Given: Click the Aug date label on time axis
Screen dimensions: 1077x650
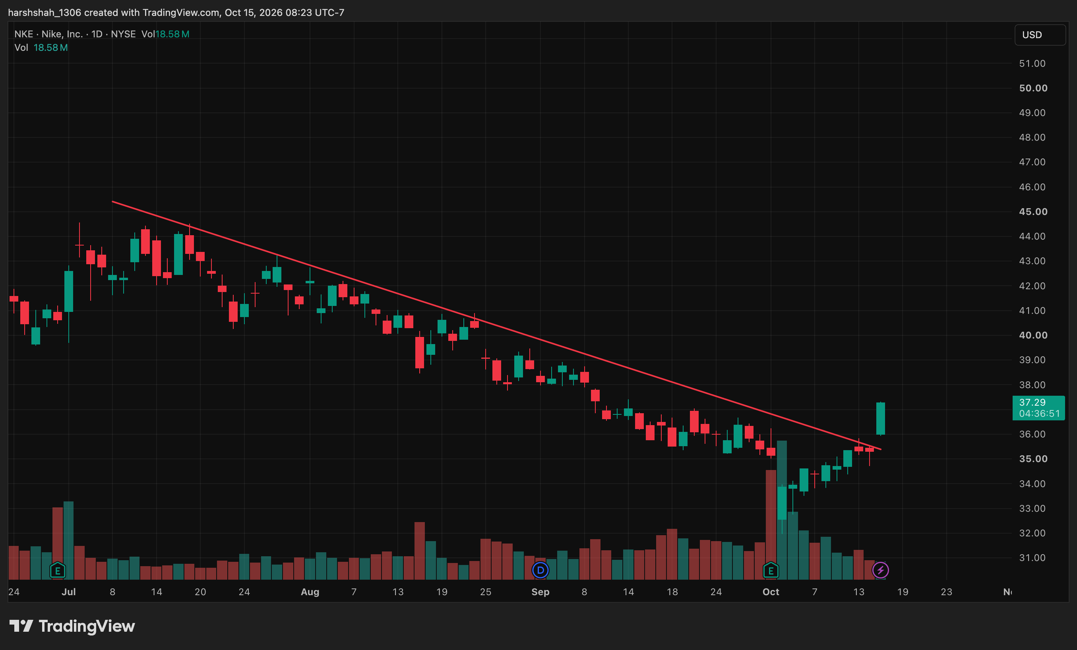Looking at the screenshot, I should click(x=310, y=592).
